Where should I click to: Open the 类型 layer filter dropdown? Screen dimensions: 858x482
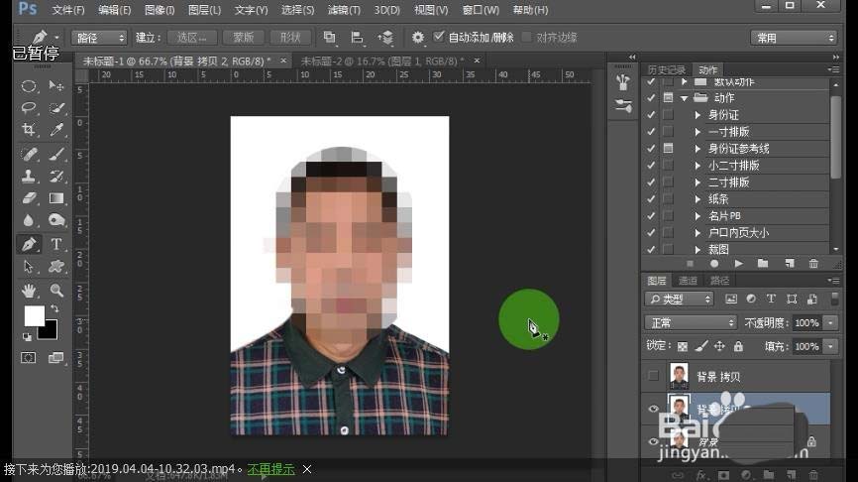tap(679, 300)
